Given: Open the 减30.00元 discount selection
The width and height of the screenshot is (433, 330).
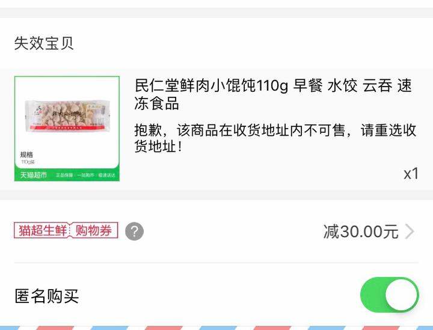Looking at the screenshot, I should (x=361, y=231).
